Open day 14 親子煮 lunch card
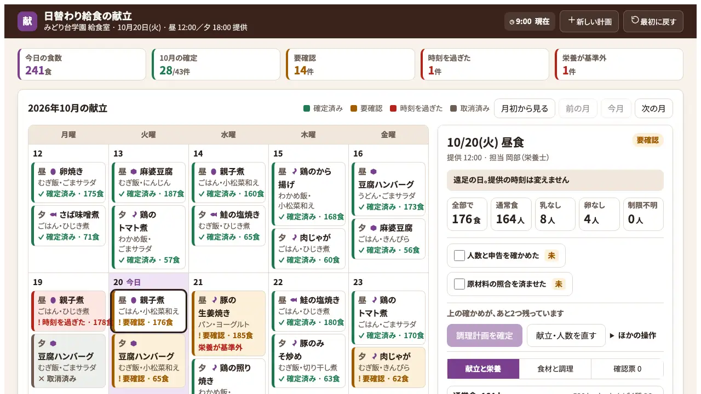 click(x=229, y=182)
